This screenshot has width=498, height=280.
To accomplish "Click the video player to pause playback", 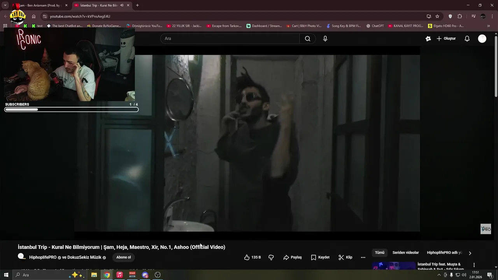I will [247, 143].
